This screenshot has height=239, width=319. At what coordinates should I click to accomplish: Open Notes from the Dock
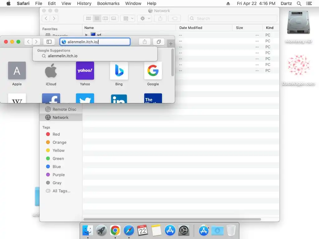[156, 231]
